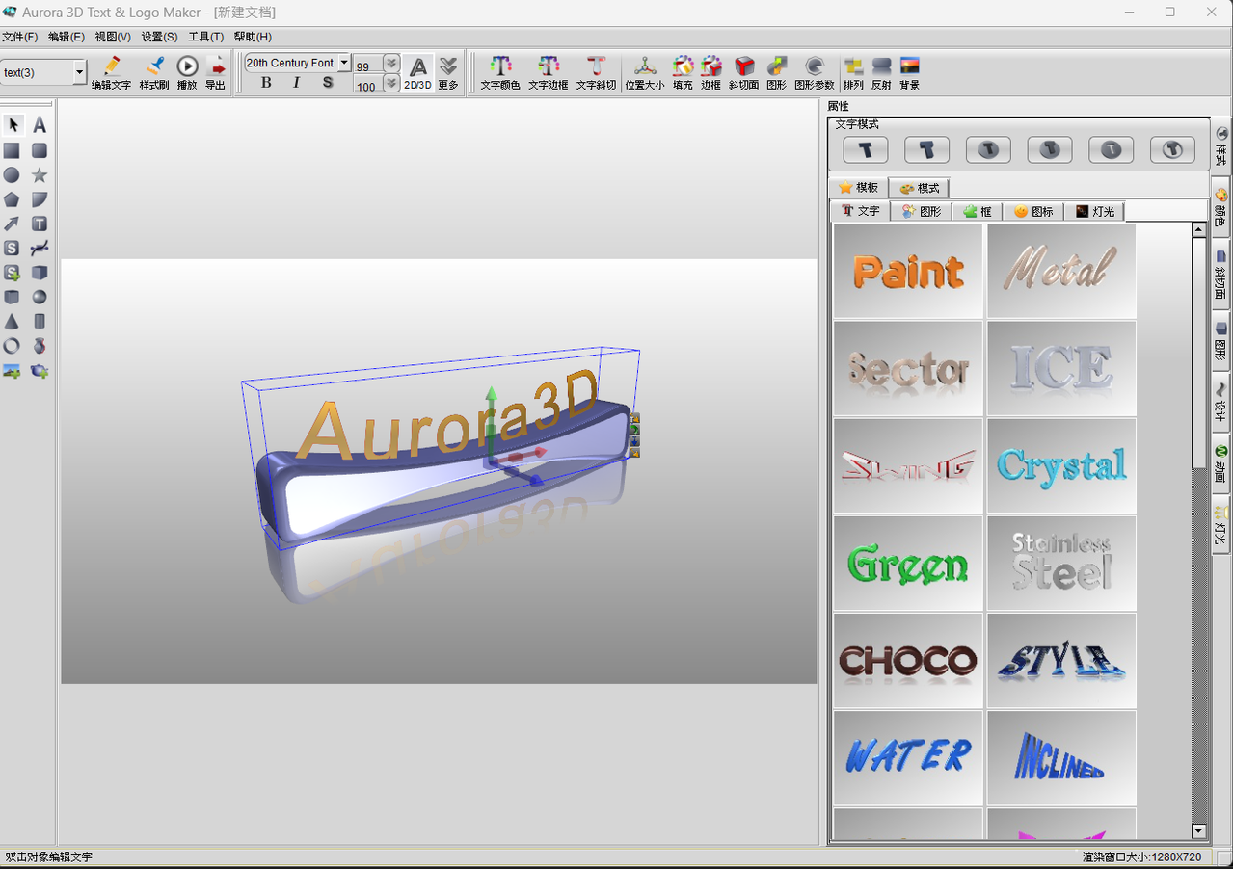Click the 样式刷 style brush
The image size is (1233, 869).
[154, 72]
